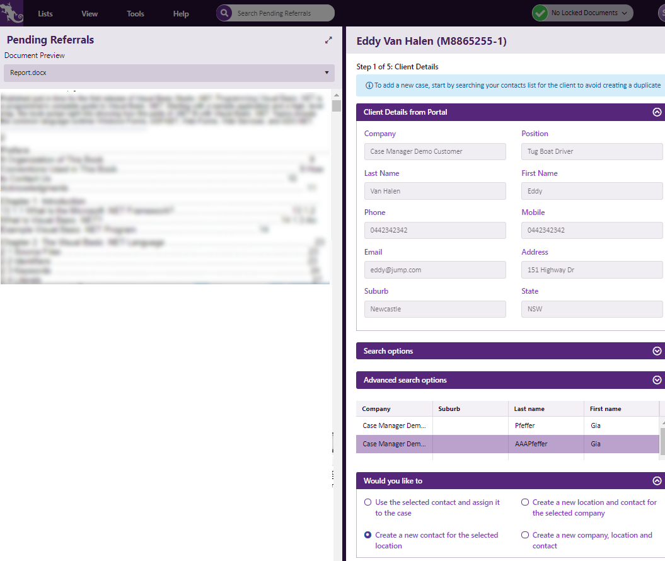Open the Help menu
The width and height of the screenshot is (665, 561).
point(181,14)
